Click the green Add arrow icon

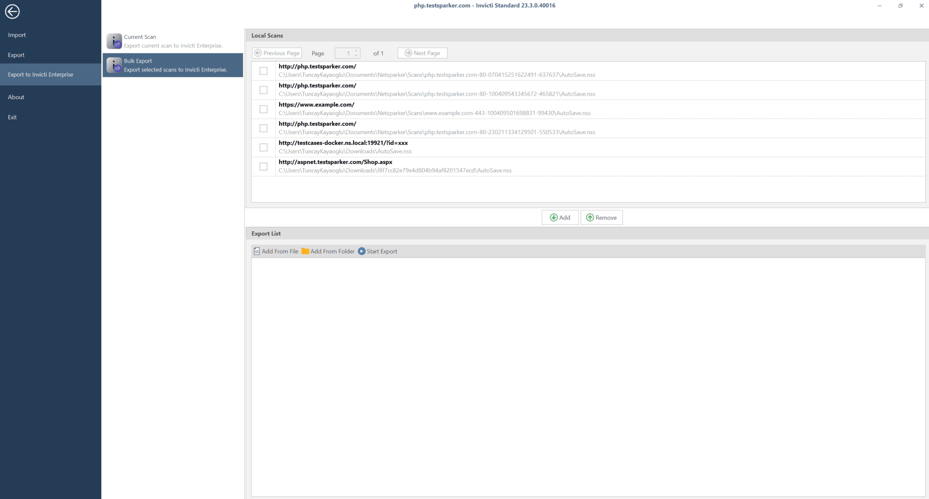(554, 218)
